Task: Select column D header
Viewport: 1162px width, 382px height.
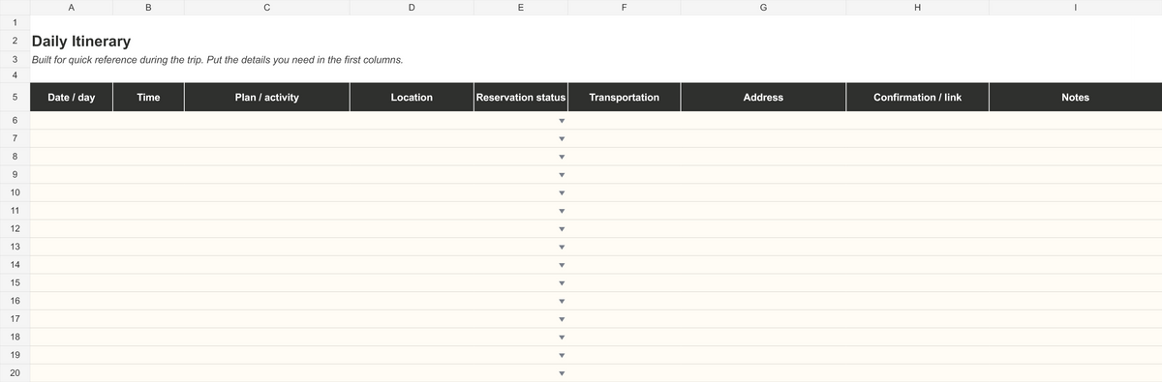Action: tap(412, 8)
